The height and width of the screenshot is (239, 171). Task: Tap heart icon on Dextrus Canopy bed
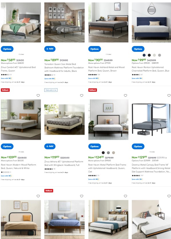point(169,95)
